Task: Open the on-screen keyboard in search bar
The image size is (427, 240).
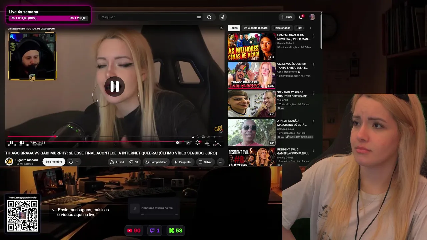Action: pos(199,17)
